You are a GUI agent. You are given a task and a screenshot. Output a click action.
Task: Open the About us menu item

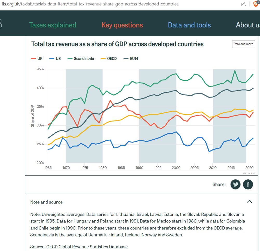click(248, 25)
